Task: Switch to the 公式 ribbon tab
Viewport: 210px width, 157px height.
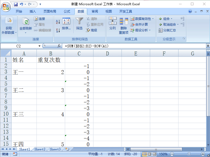Action: (66, 11)
